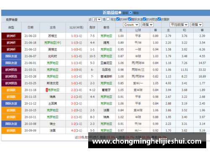
Task: Click the away odds value 33.32
Action: point(202,70)
